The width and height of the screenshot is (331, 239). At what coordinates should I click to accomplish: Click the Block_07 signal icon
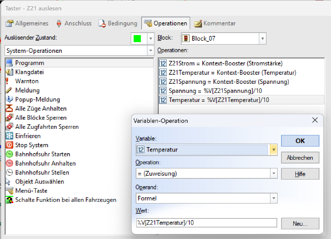(x=186, y=38)
